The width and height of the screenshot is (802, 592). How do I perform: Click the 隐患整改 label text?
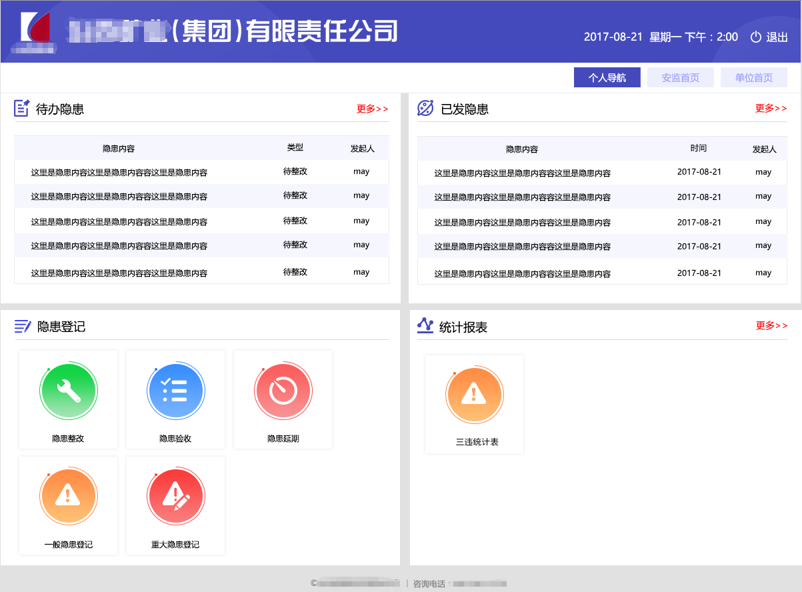click(68, 439)
